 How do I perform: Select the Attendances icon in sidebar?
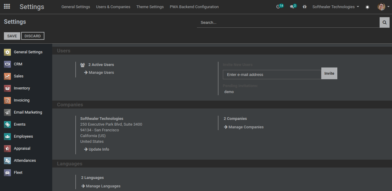coord(8,161)
